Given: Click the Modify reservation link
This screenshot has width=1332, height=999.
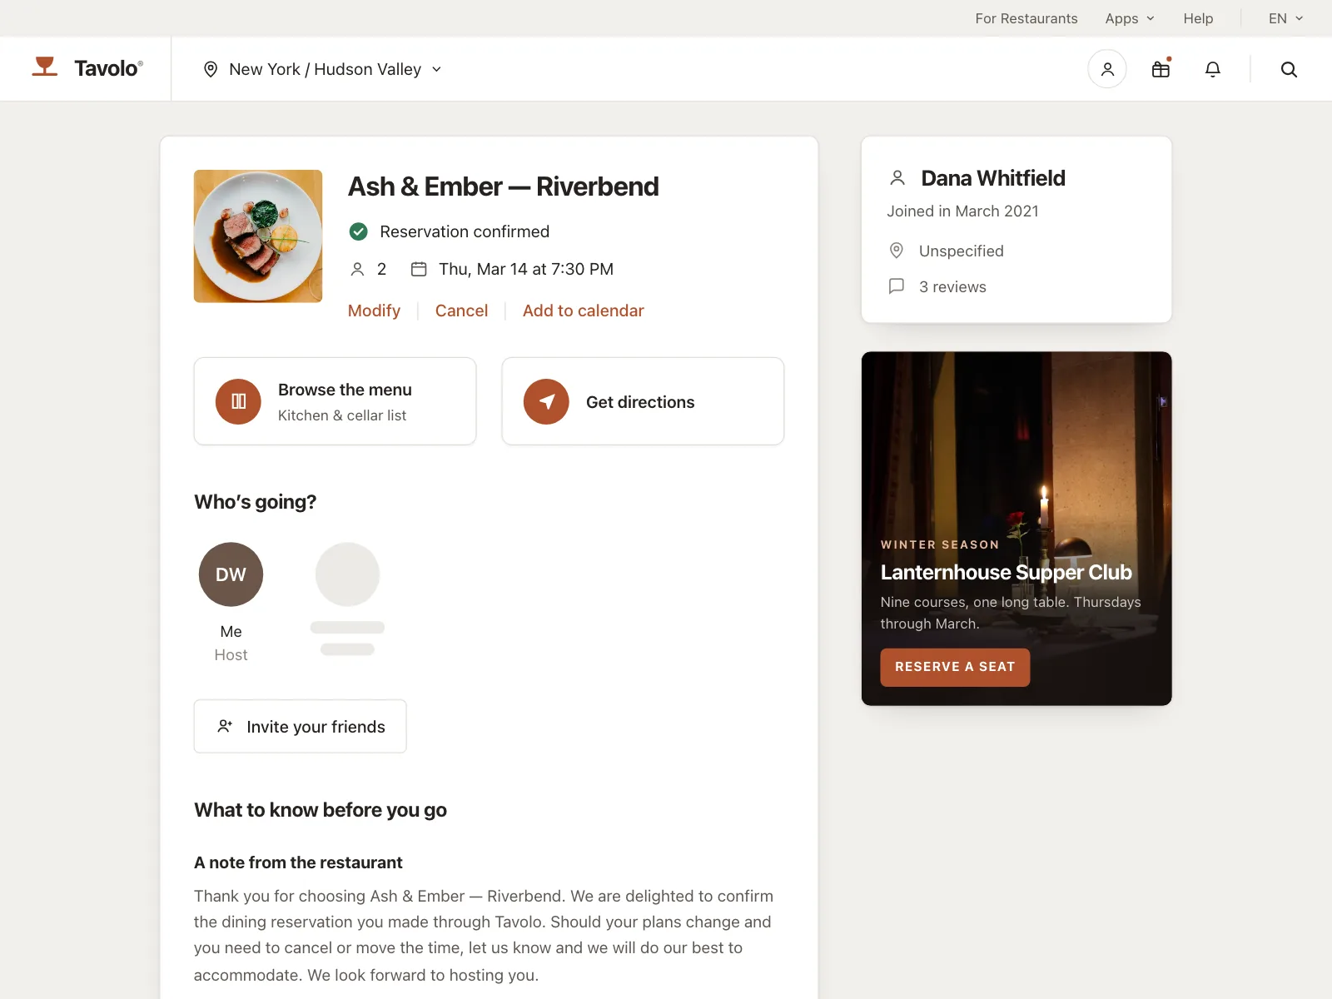Looking at the screenshot, I should click(374, 311).
